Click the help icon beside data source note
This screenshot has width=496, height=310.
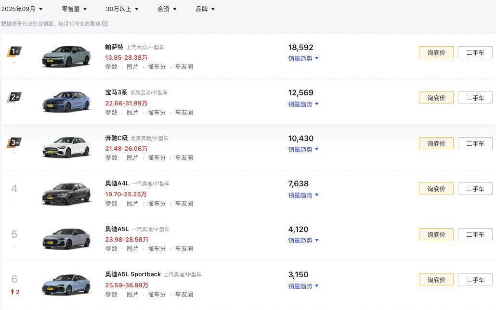[105, 24]
